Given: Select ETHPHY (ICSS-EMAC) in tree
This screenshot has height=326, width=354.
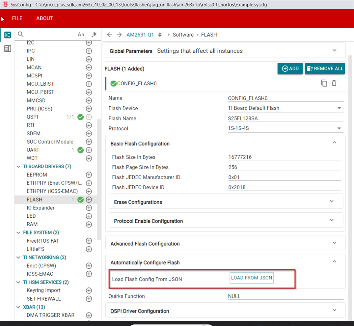Looking at the screenshot, I should 52,191.
